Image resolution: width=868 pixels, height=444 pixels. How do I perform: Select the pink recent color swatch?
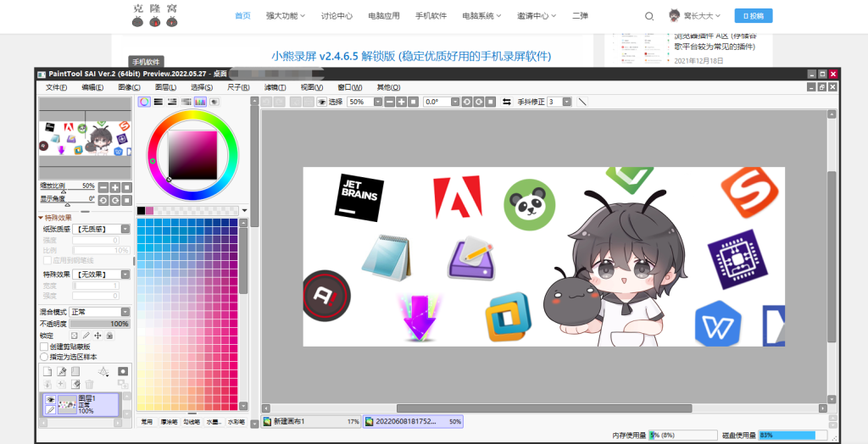pyautogui.click(x=149, y=210)
